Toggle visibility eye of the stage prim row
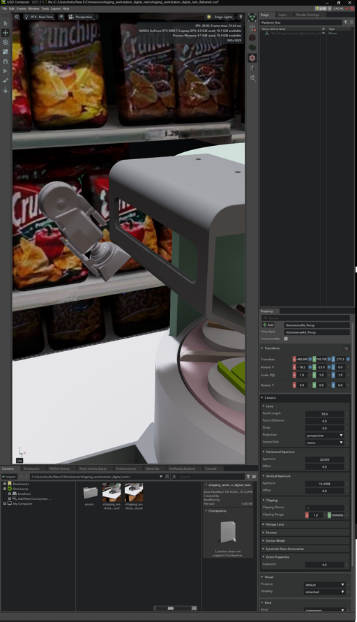The width and height of the screenshot is (357, 622). pos(324,34)
